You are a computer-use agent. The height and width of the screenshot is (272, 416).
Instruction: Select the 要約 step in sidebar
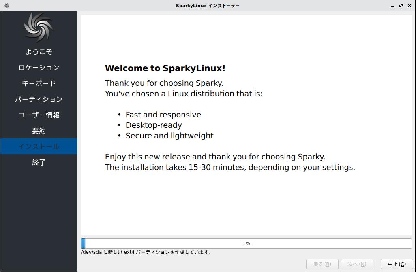point(39,131)
